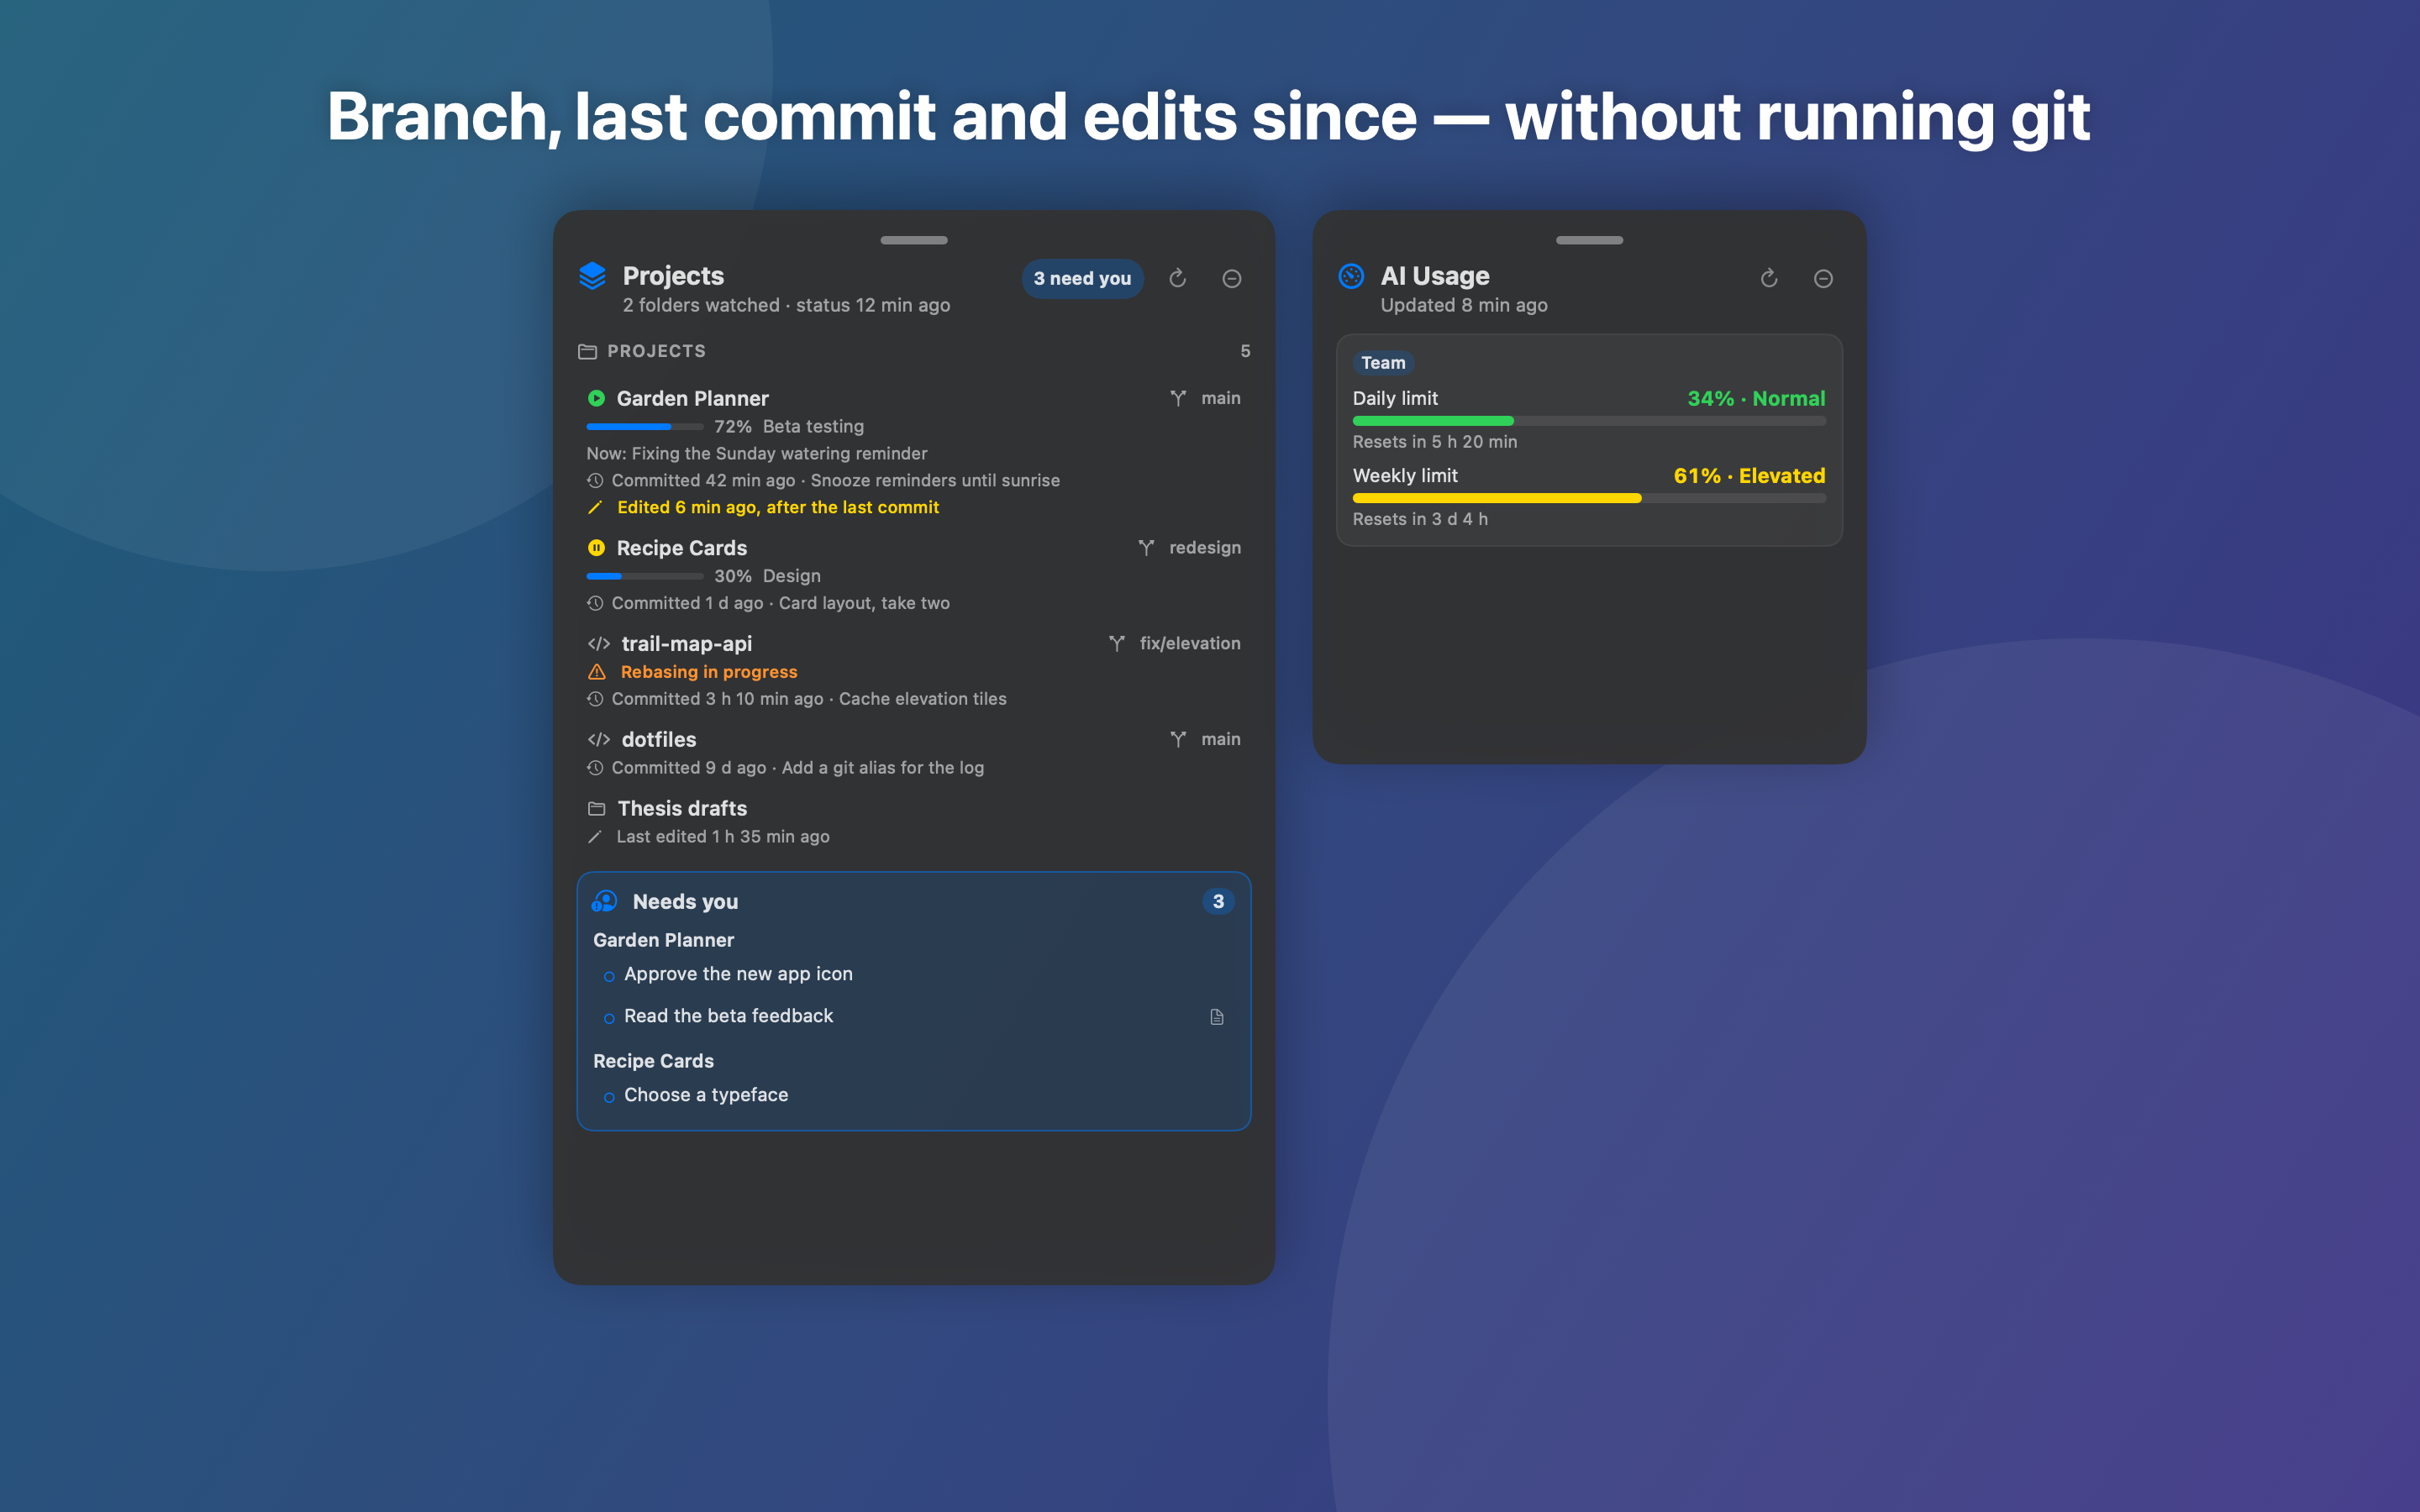Click the code icon beside dotfiles

tap(599, 739)
